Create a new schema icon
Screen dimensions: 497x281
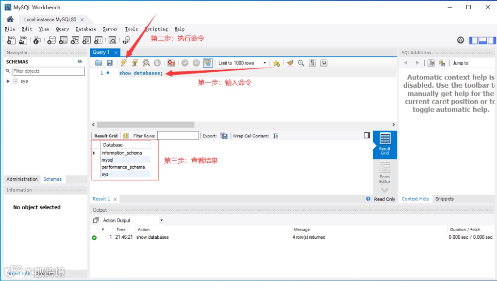pyautogui.click(x=51, y=40)
